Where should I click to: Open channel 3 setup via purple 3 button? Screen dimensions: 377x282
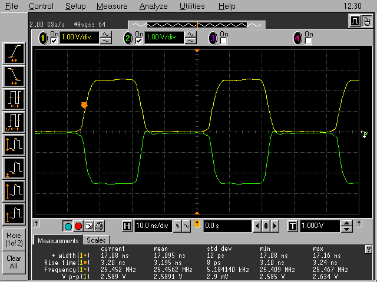[213, 38]
